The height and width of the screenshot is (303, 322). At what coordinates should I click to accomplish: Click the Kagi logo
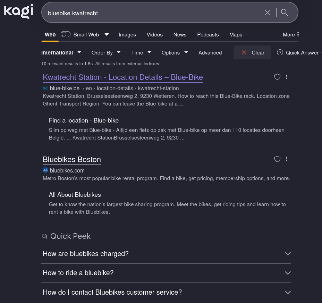pyautogui.click(x=18, y=11)
